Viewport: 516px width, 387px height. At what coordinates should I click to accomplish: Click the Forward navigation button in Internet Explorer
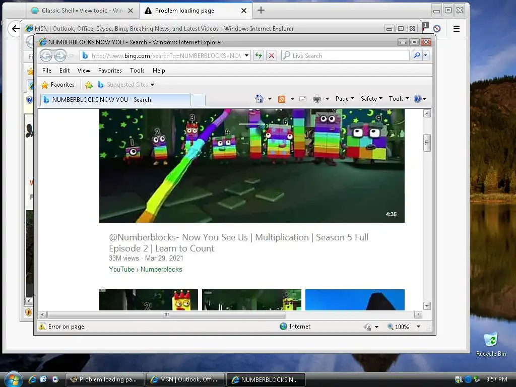tap(60, 55)
